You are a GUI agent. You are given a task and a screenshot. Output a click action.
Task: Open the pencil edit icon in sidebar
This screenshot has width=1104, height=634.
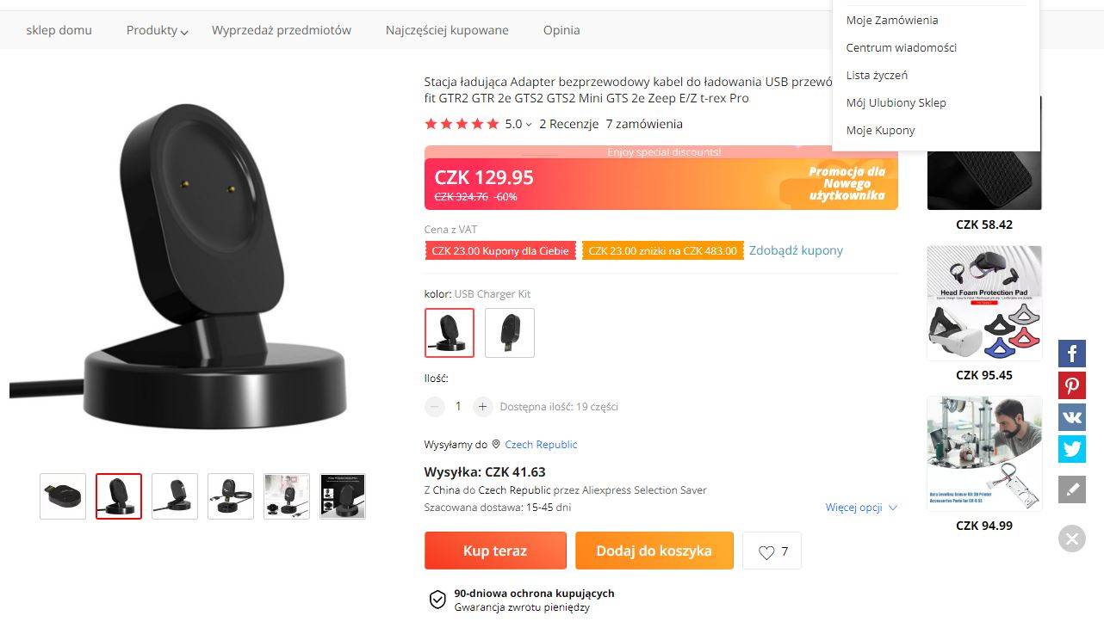pos(1072,489)
